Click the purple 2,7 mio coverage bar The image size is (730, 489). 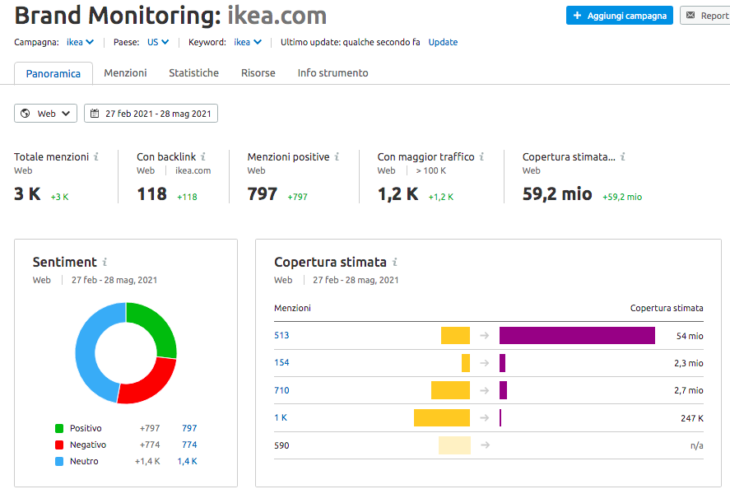click(x=504, y=390)
